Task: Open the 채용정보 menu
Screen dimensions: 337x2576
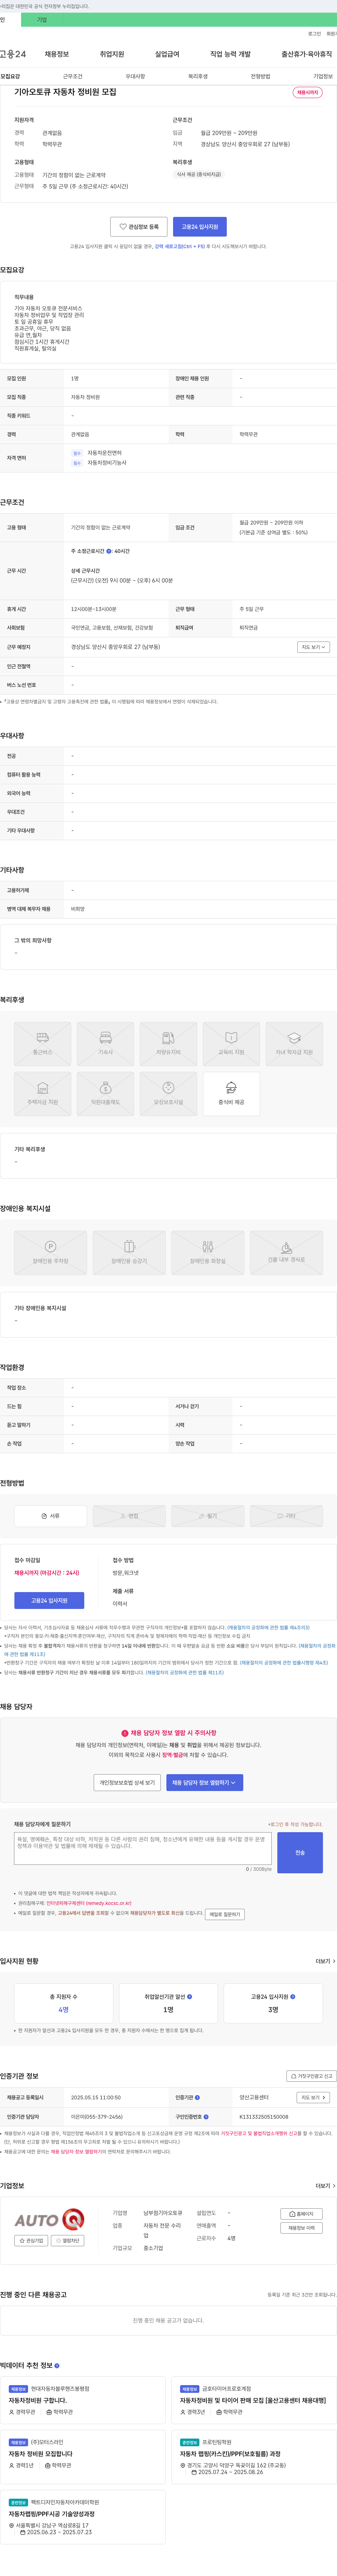Action: coord(57,54)
